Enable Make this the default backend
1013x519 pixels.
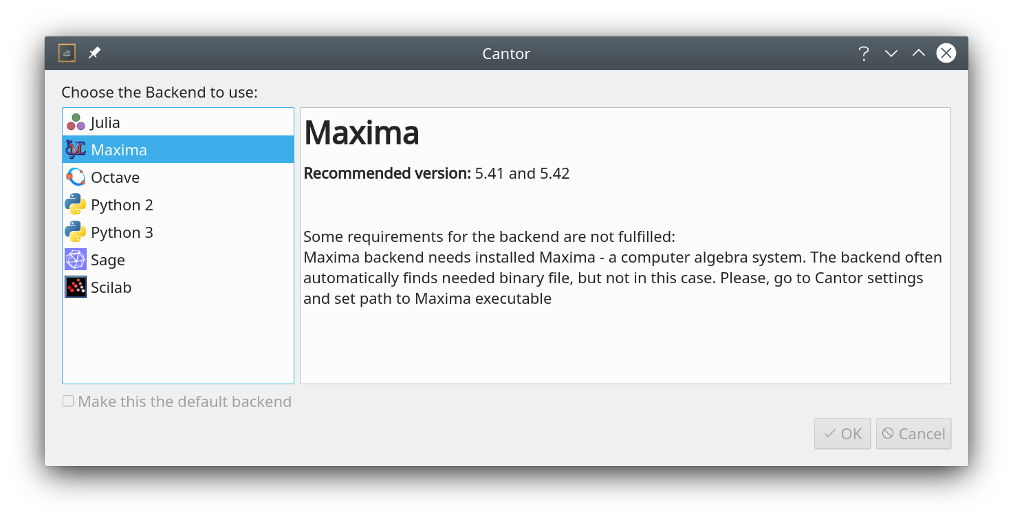(67, 400)
